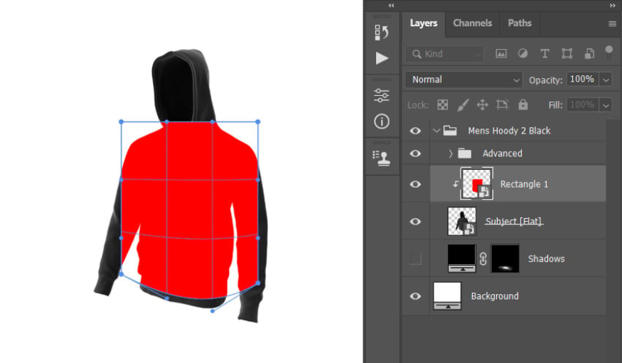Filter layers by type layers icon
The width and height of the screenshot is (622, 363).
tap(545, 53)
